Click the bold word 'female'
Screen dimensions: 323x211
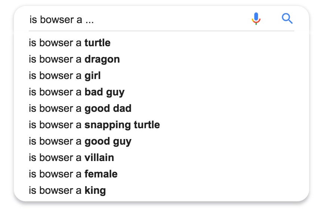[101, 174]
